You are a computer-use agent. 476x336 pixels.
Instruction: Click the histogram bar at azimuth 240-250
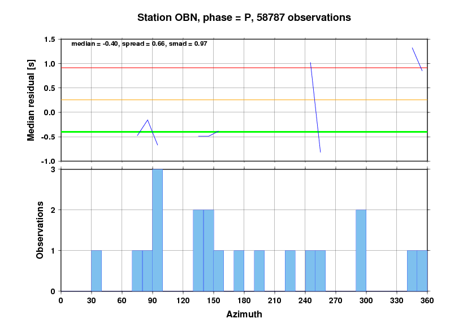click(x=310, y=271)
